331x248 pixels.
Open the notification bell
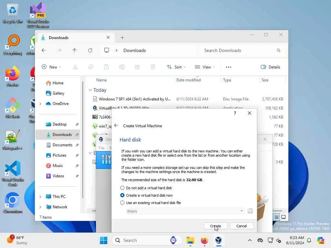pos(309,240)
